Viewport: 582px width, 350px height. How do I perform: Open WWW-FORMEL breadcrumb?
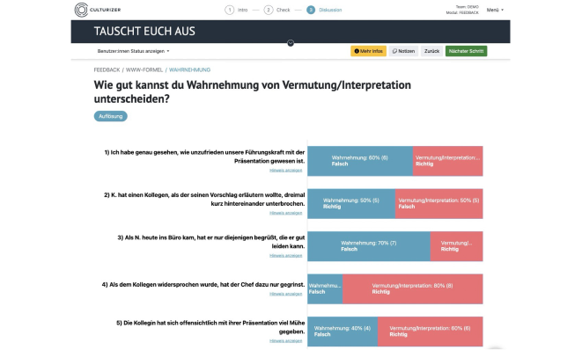(144, 69)
